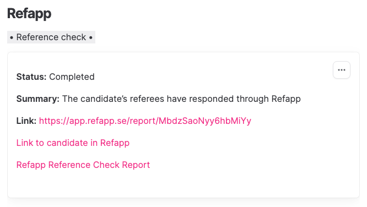Image resolution: width=367 pixels, height=207 pixels.
Task: Open the three-dot options menu
Action: [x=342, y=70]
